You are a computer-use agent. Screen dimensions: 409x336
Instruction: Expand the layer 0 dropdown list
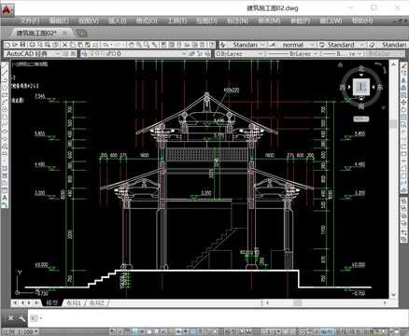click(x=184, y=54)
